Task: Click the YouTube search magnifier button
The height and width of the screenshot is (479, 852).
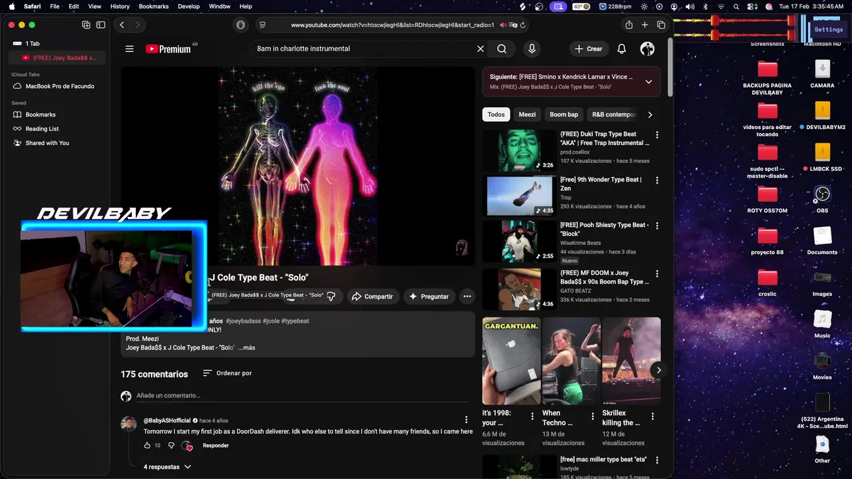Action: [x=502, y=49]
